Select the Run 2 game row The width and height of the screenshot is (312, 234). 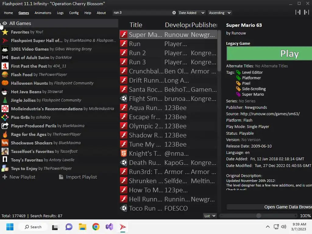pos(168,53)
